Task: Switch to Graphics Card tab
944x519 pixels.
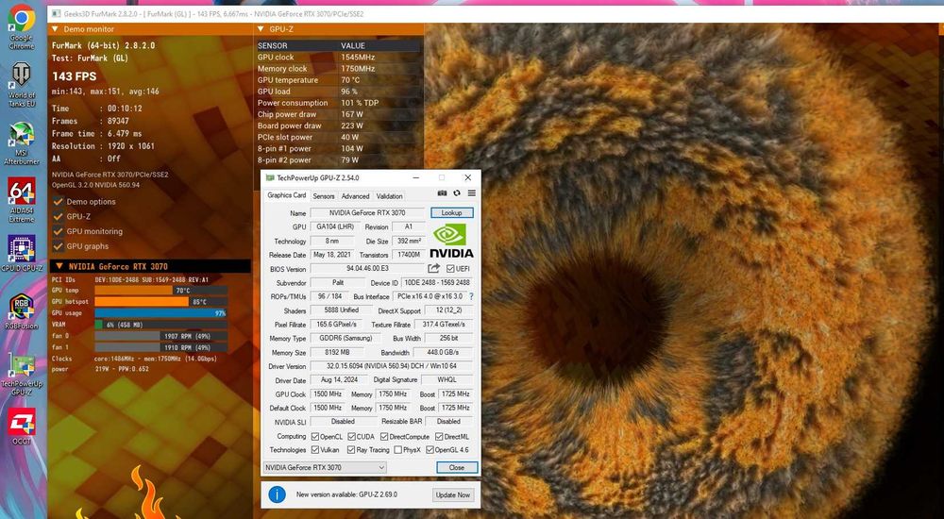Action: point(287,195)
